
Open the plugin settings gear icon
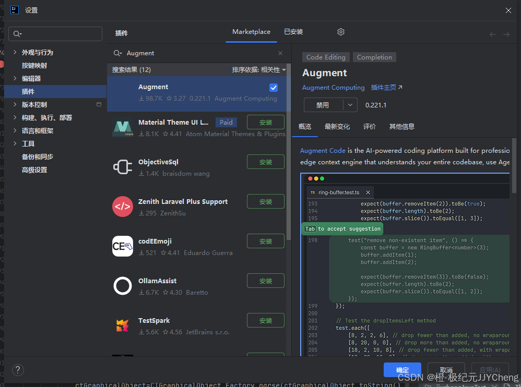[x=340, y=32]
